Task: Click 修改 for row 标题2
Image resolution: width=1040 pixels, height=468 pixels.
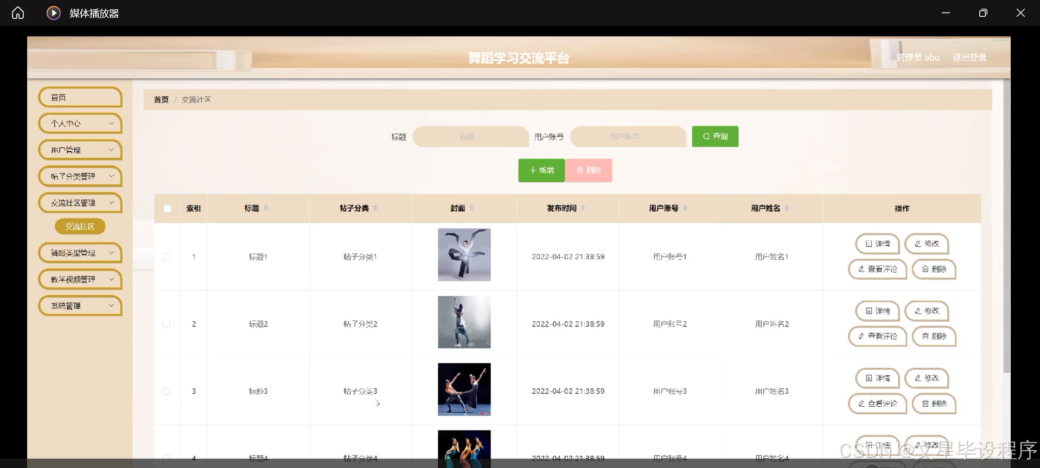Action: (927, 311)
